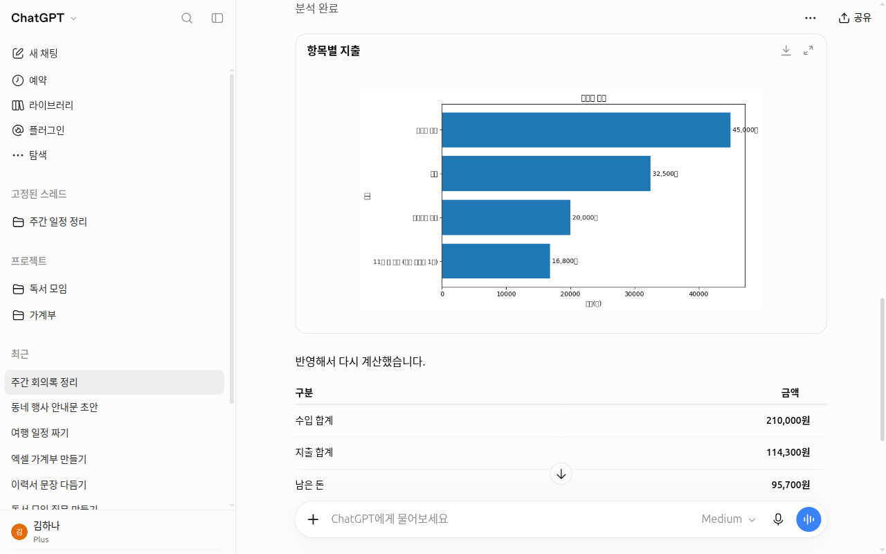
Task: Click the 210,000원 income total cell
Action: (788, 420)
